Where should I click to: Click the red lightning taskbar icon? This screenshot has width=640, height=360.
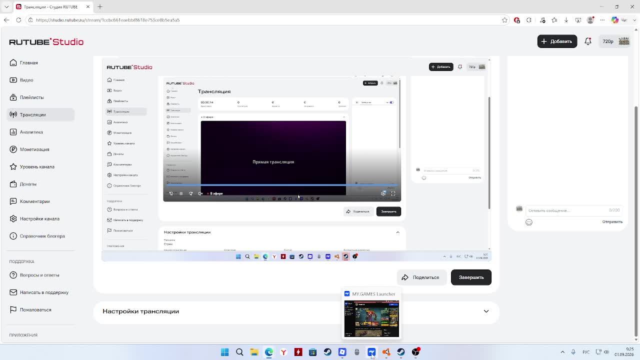pos(298,352)
